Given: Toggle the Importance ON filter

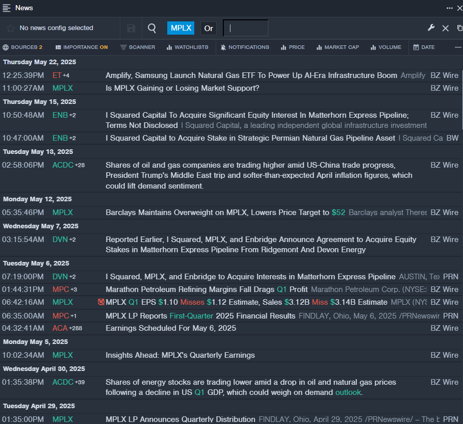Looking at the screenshot, I should (82, 47).
